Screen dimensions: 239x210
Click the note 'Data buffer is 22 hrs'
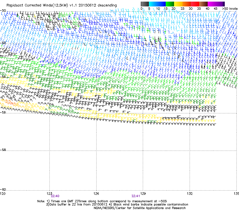[65, 205]
